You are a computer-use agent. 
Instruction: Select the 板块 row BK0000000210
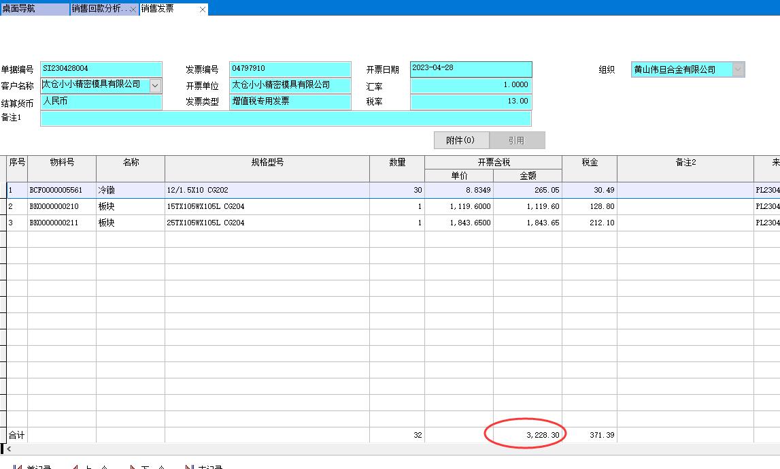61,207
